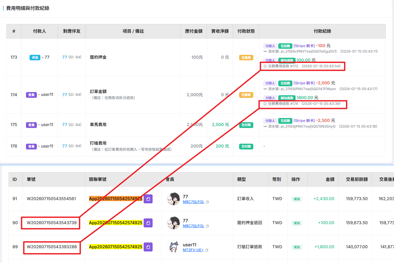Viewport: 394px width, 263px height.
Task: Open user11 avatar in row 89
Action: 173,247
